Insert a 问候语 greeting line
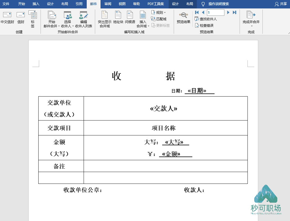 tap(130, 17)
